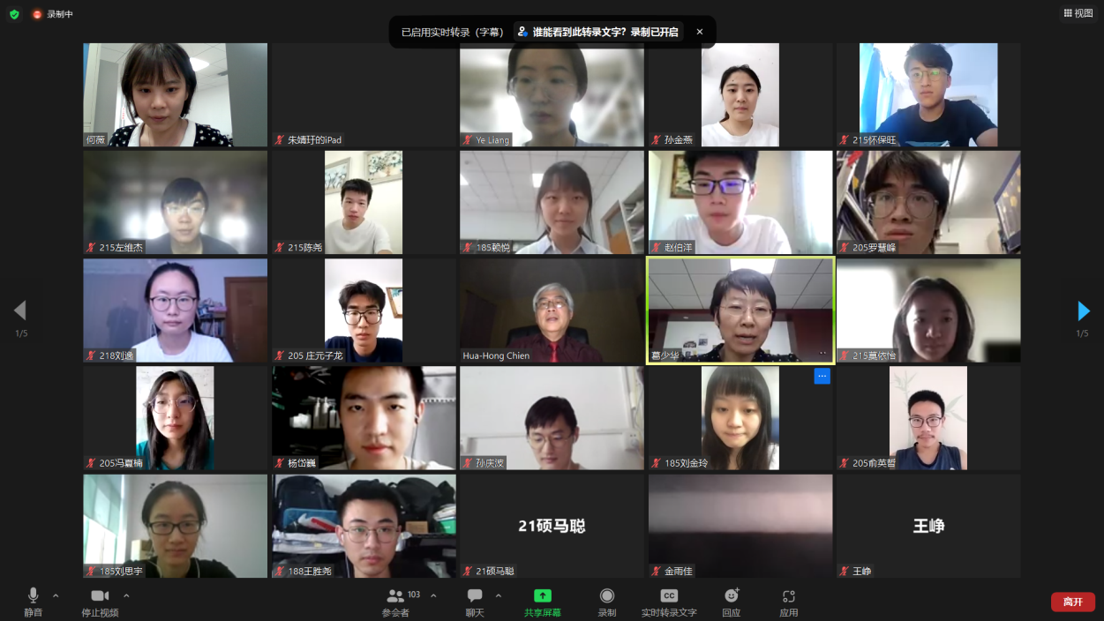1104x621 pixels.
Task: Go to next page of video tiles
Action: tap(1083, 311)
